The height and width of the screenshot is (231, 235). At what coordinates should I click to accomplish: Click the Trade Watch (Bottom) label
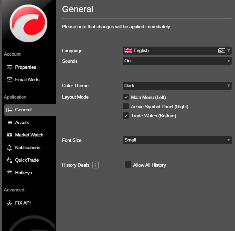[x=153, y=116]
